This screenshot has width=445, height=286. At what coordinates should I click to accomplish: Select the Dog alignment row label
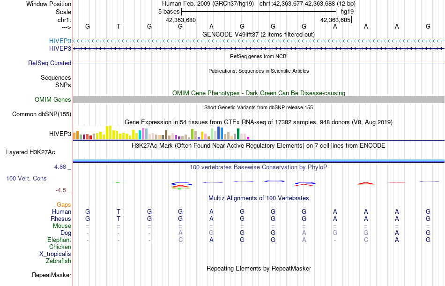pos(66,233)
